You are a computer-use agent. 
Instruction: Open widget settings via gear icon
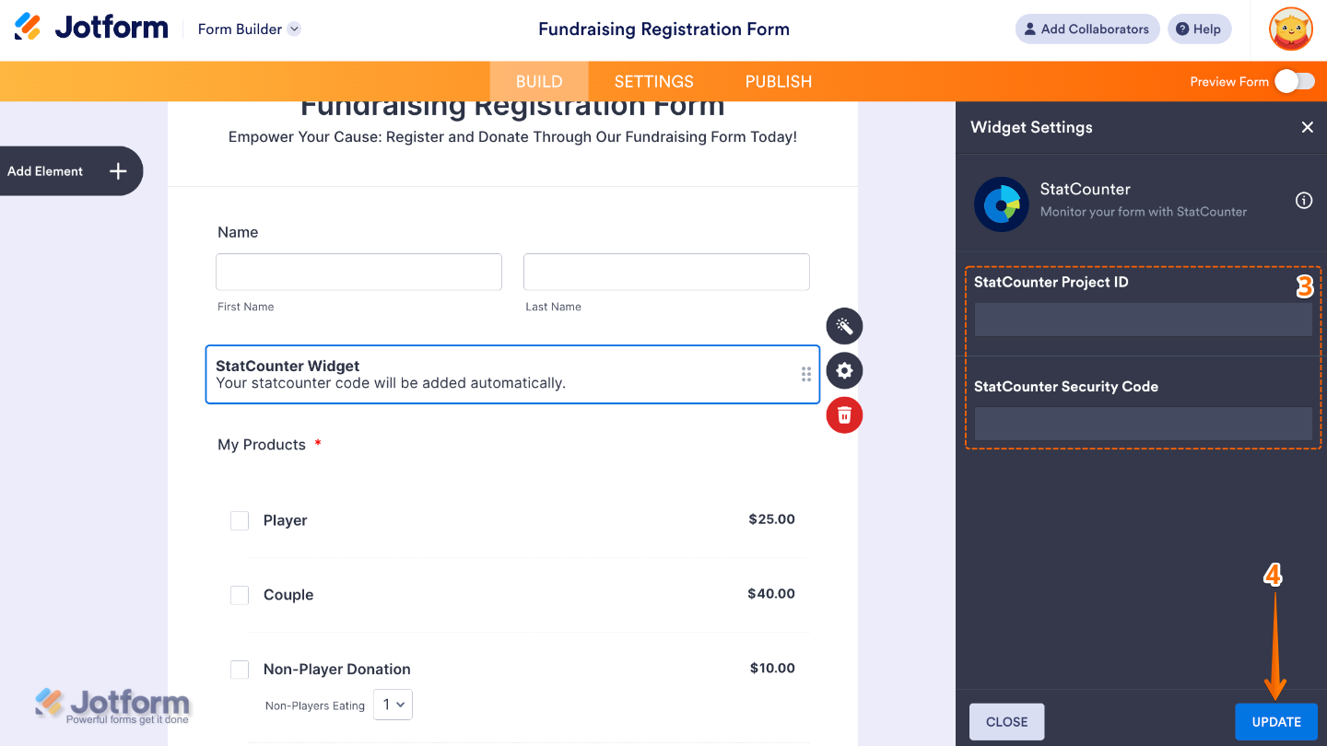[x=844, y=370]
